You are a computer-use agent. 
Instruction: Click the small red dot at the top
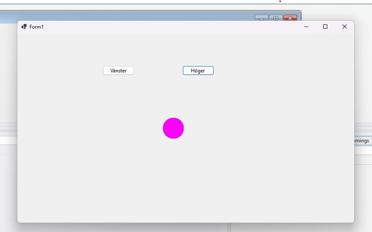point(280,1)
